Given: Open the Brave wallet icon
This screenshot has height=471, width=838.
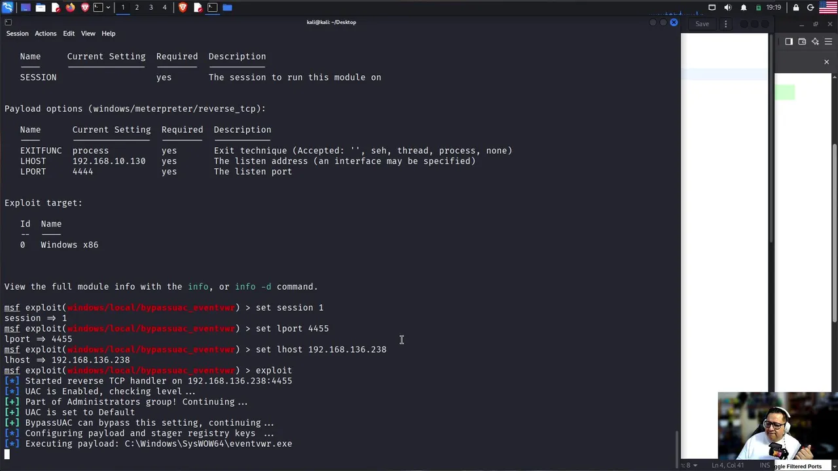Looking at the screenshot, I should tap(802, 41).
